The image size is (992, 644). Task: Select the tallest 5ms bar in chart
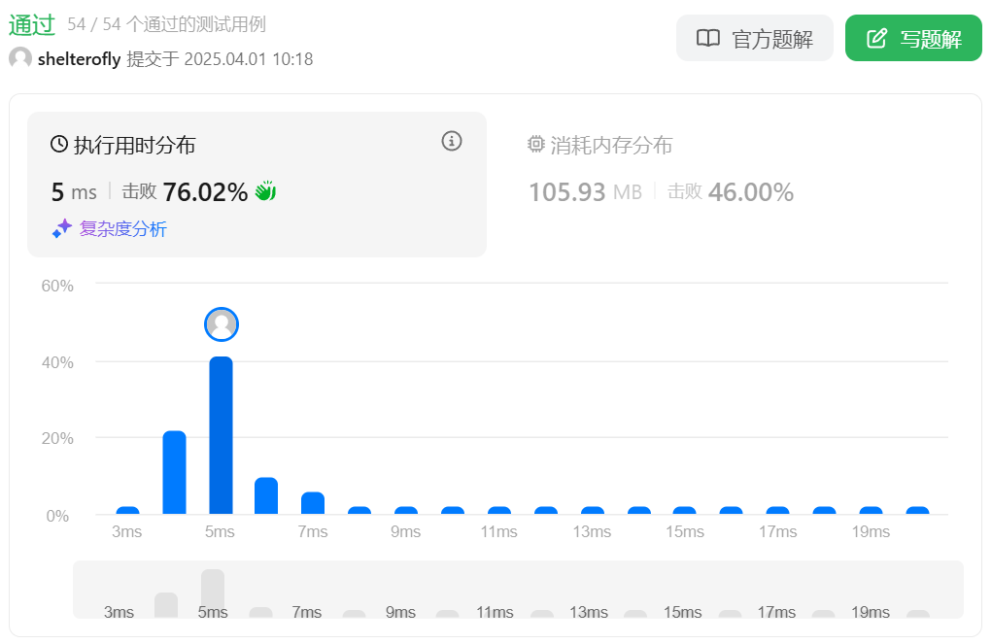[x=221, y=435]
